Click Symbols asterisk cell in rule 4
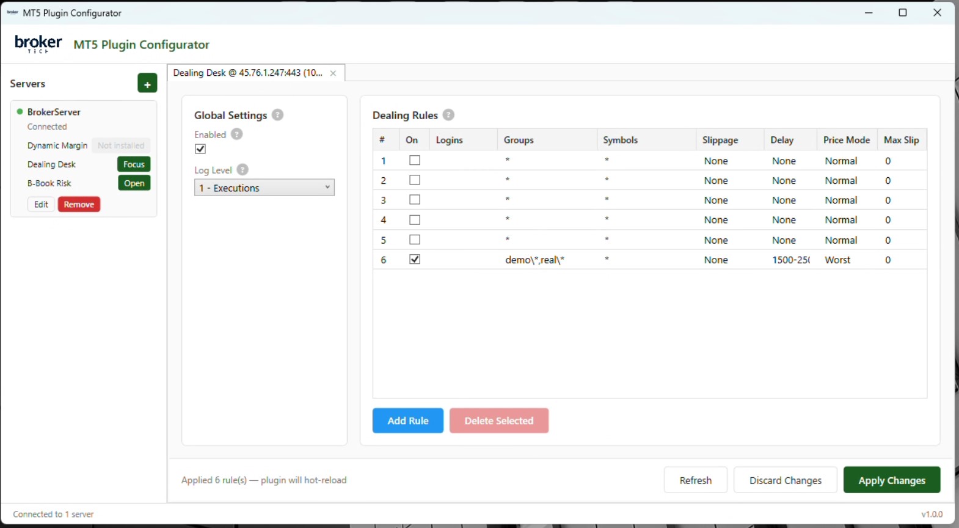The width and height of the screenshot is (959, 528). click(x=646, y=220)
